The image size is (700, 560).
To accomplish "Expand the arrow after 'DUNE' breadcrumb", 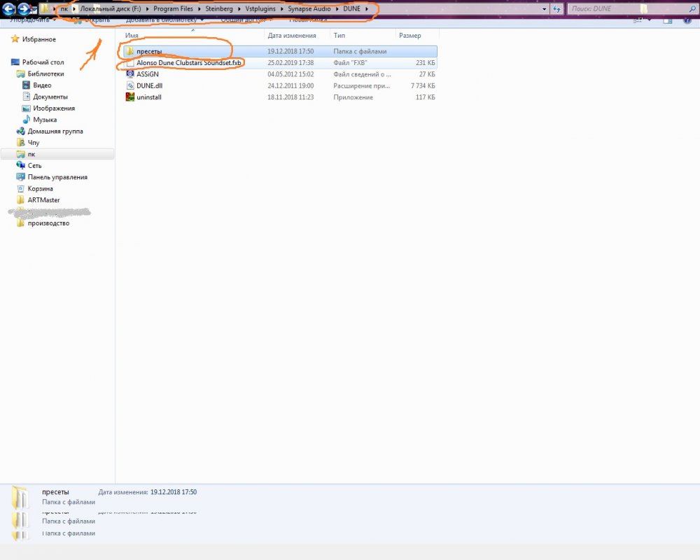I will click(367, 9).
